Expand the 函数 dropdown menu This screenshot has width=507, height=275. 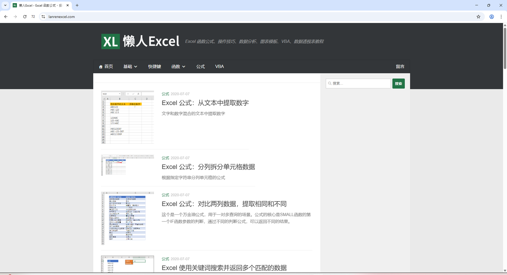pos(178,67)
